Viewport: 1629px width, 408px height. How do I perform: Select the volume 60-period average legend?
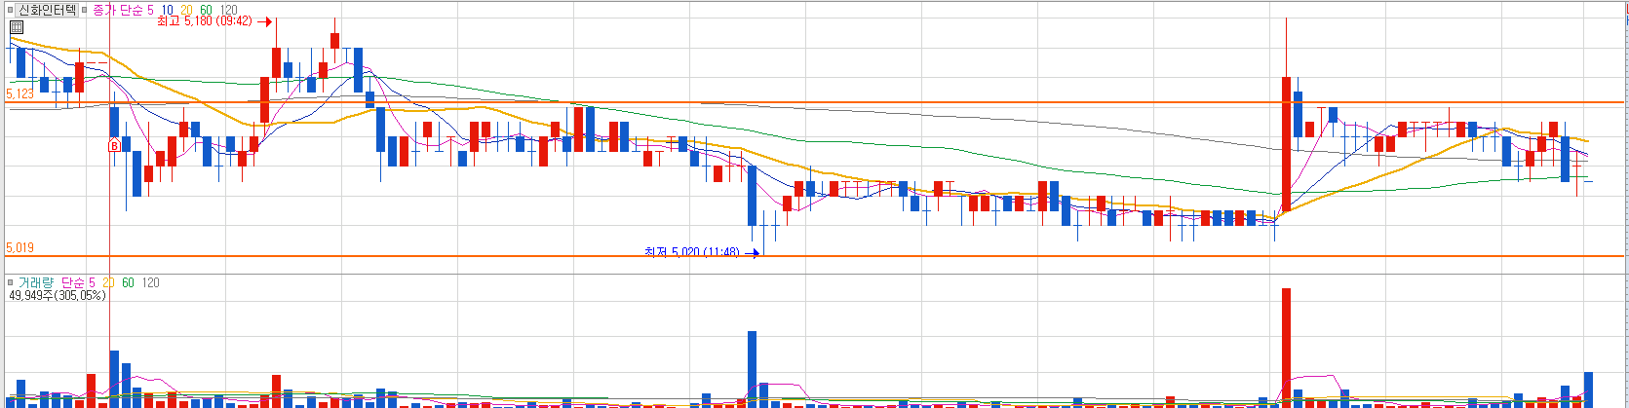(x=128, y=282)
